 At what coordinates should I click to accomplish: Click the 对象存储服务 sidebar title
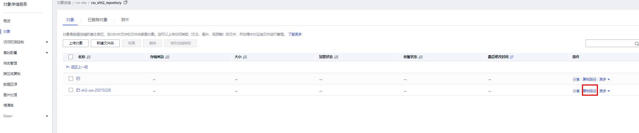point(15,5)
